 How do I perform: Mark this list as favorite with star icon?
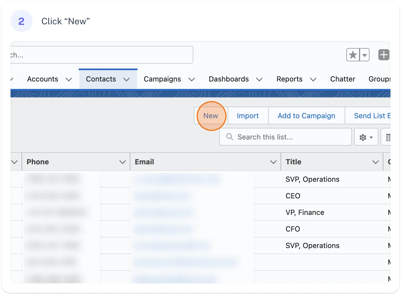[353, 55]
